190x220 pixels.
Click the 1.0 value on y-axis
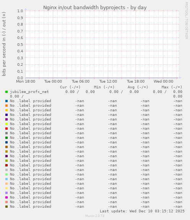tap(20, 11)
